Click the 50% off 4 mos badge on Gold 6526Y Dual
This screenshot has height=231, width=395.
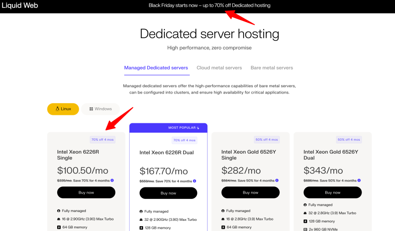pos(349,139)
